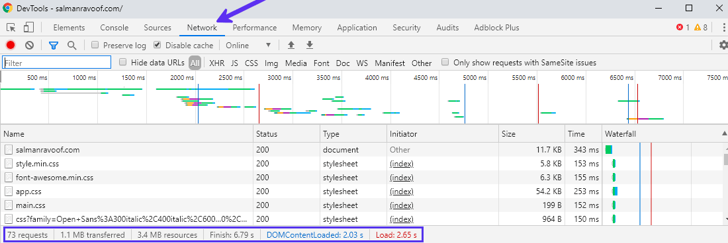Click the (index) initiator link for main.css
This screenshot has width=728, height=243.
(x=402, y=205)
